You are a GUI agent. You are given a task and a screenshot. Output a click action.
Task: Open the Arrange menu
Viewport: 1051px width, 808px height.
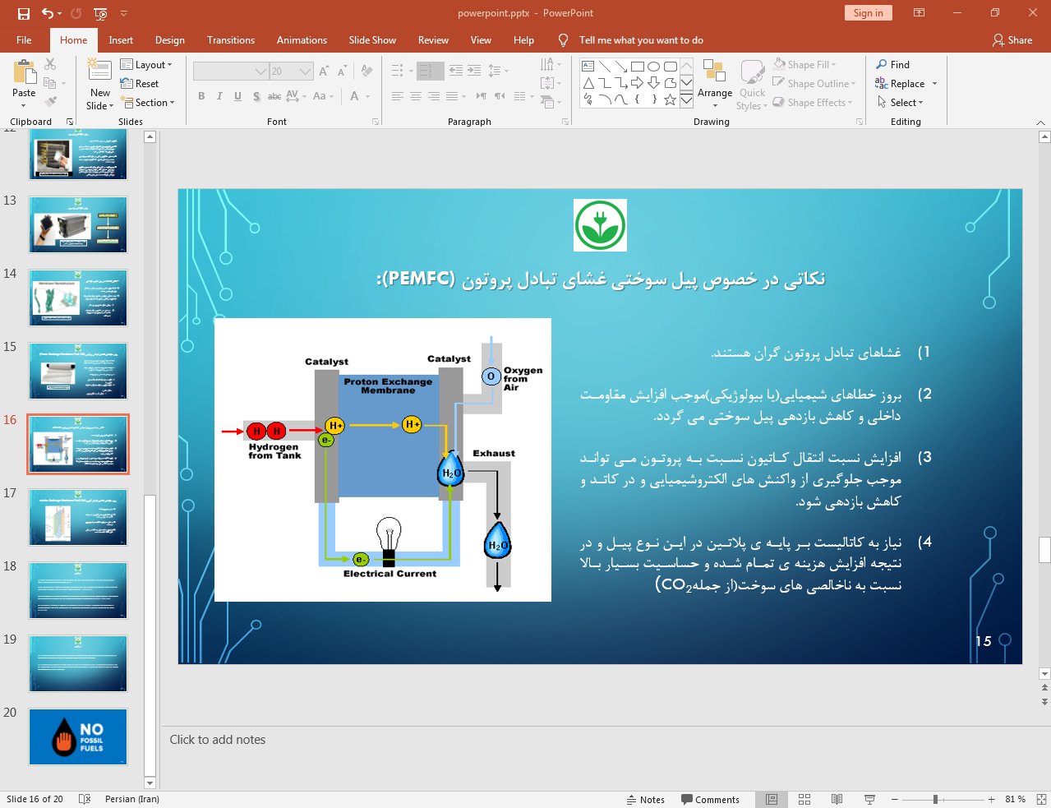click(x=714, y=82)
